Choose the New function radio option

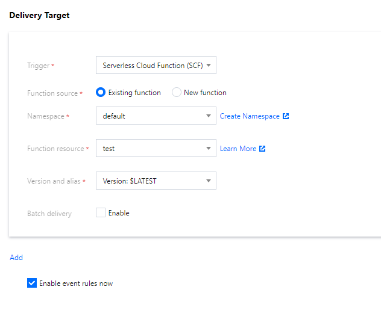[177, 93]
